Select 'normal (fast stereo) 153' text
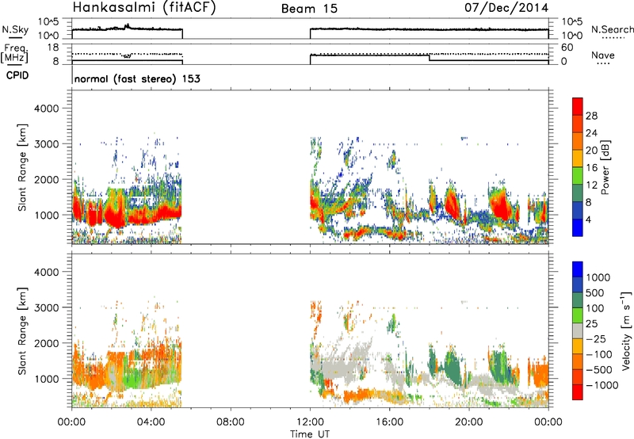The height and width of the screenshot is (439, 634). coord(137,78)
